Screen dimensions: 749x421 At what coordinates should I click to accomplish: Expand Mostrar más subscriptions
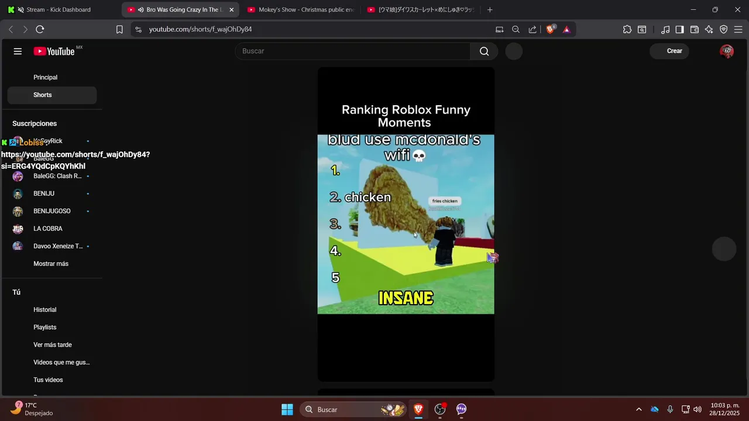52,264
